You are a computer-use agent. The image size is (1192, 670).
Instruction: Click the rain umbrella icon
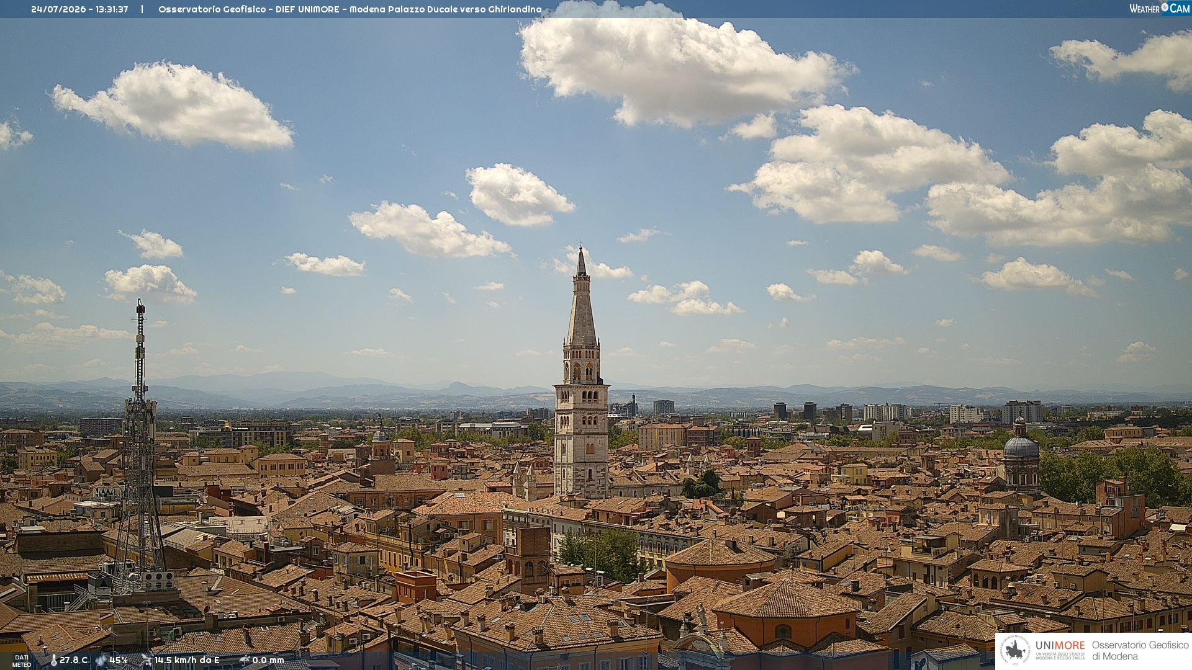244,660
